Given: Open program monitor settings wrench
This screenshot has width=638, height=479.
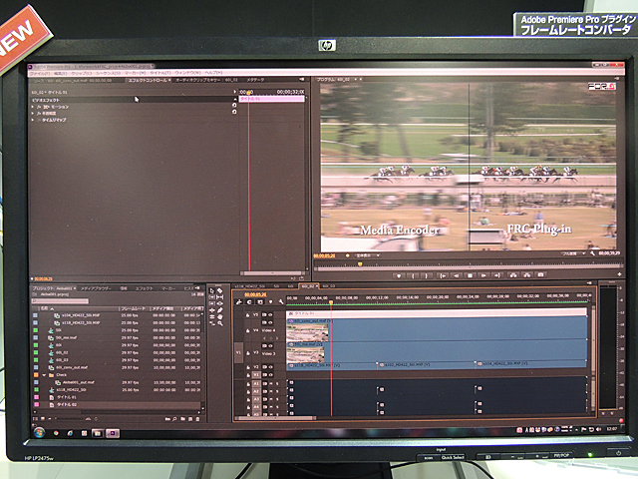Looking at the screenshot, I should click(x=593, y=253).
